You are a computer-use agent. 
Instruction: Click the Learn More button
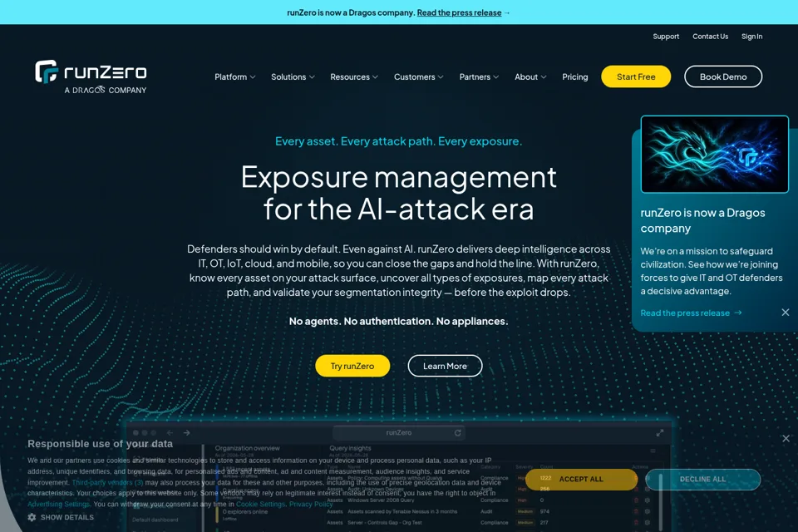445,366
